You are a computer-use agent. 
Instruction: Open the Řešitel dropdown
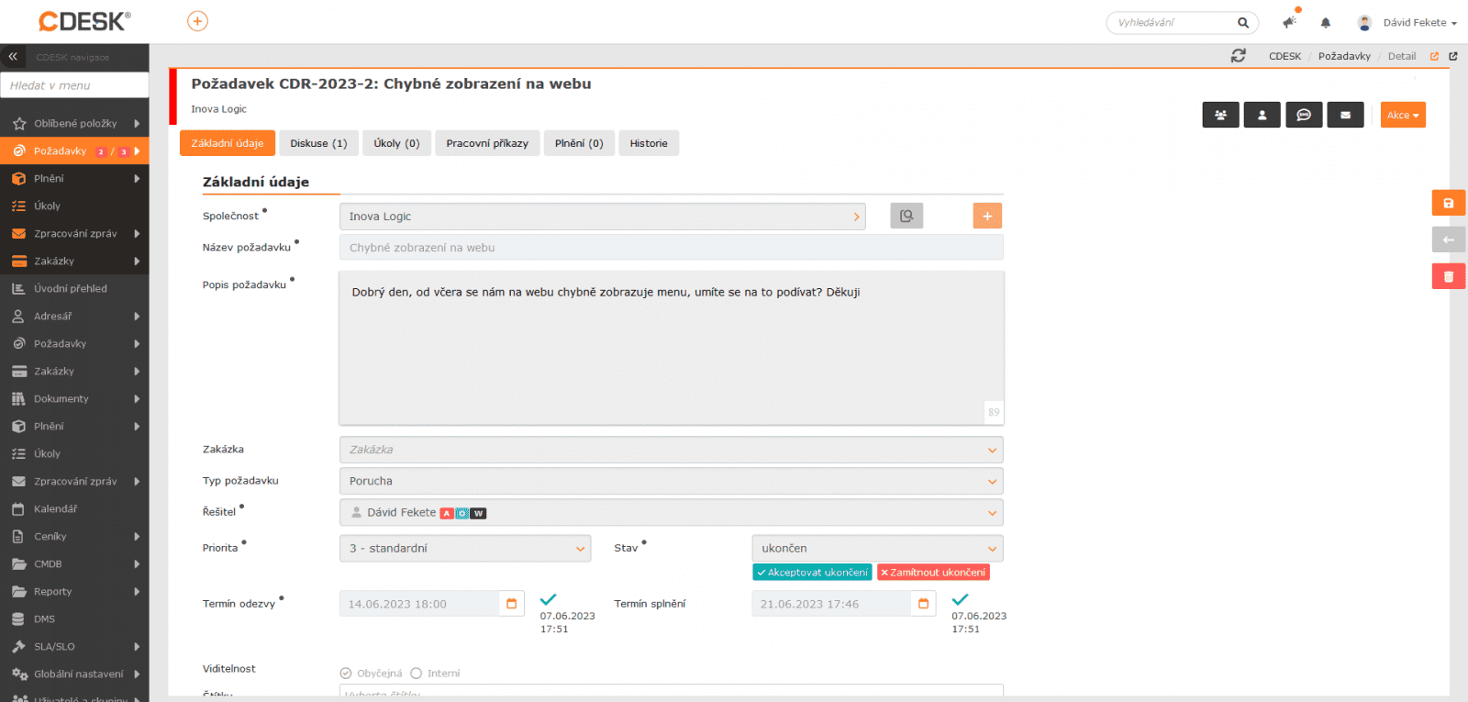pos(672,512)
